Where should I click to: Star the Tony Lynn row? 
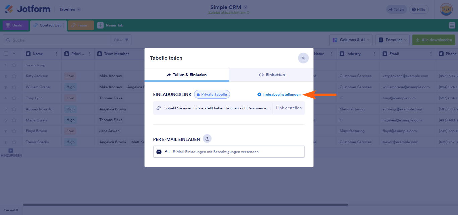tap(14, 98)
